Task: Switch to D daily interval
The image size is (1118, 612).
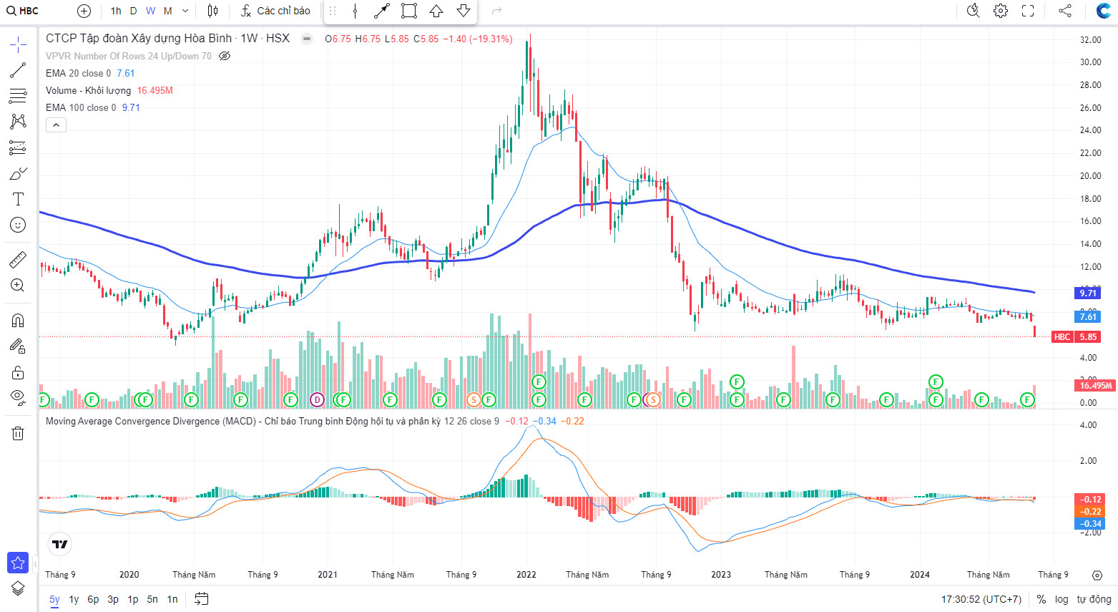Action: point(134,11)
